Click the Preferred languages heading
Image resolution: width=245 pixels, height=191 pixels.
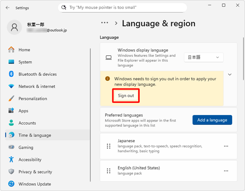pyautogui.click(x=124, y=115)
